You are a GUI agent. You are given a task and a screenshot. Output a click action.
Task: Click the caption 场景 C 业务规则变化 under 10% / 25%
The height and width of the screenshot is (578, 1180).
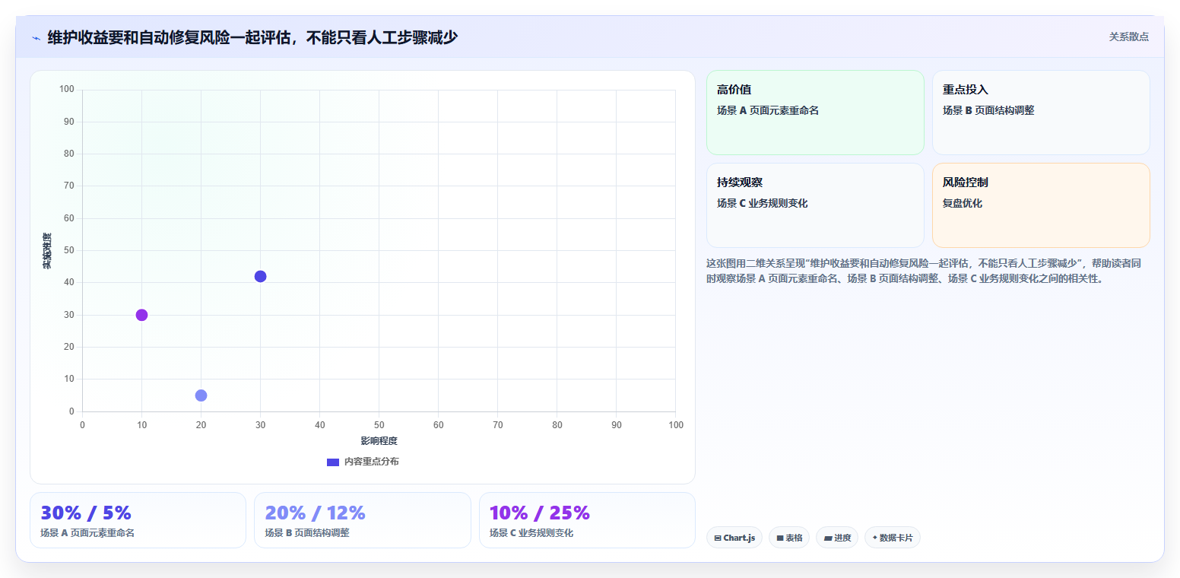(531, 533)
